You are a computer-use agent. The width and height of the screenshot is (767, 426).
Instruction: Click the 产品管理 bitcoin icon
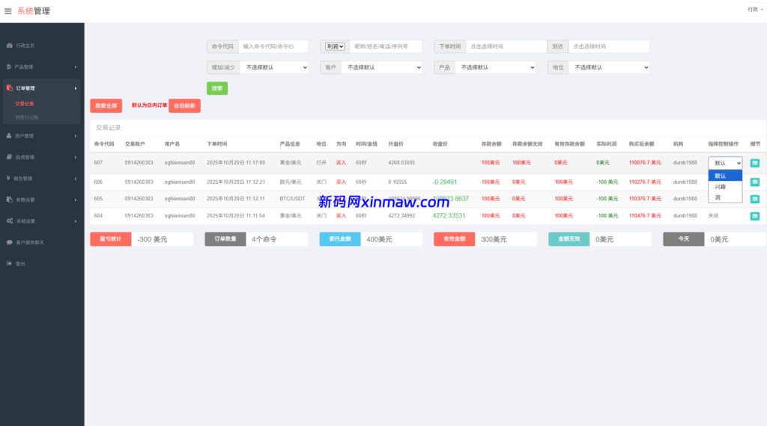coord(9,67)
